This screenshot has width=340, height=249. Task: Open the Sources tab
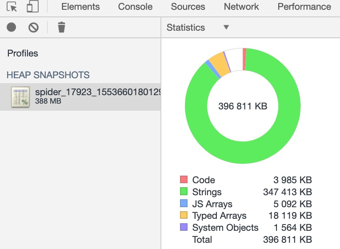(x=188, y=7)
